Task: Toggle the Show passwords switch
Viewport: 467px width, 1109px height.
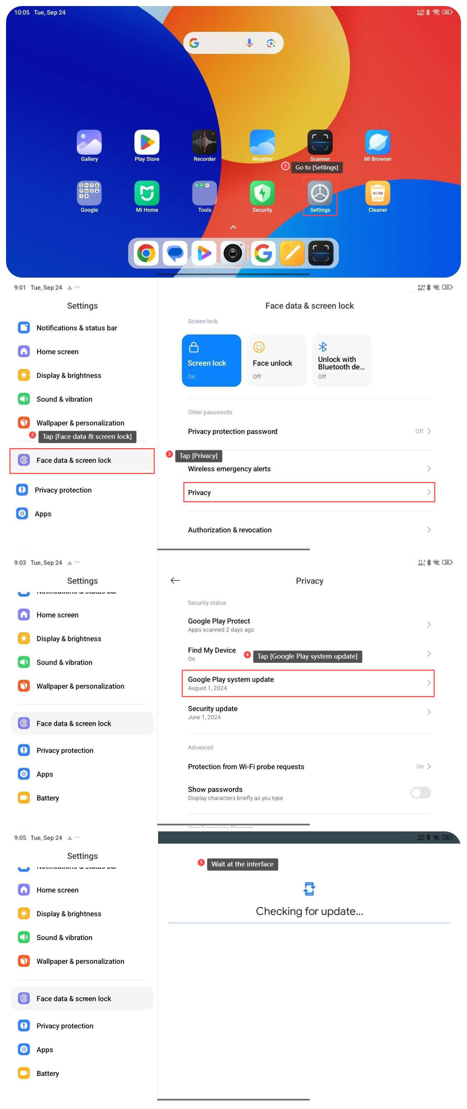Action: point(420,793)
